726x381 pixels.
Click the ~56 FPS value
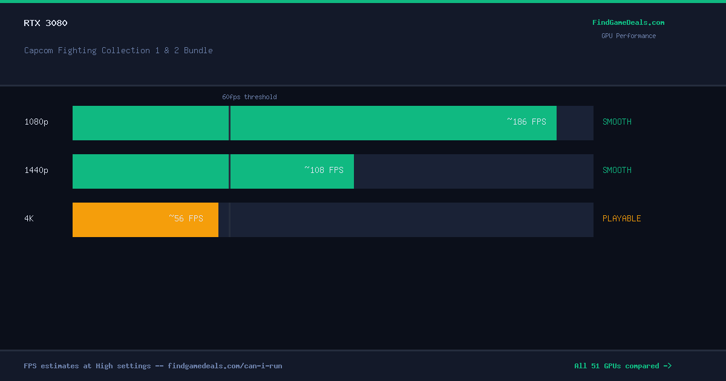(186, 218)
